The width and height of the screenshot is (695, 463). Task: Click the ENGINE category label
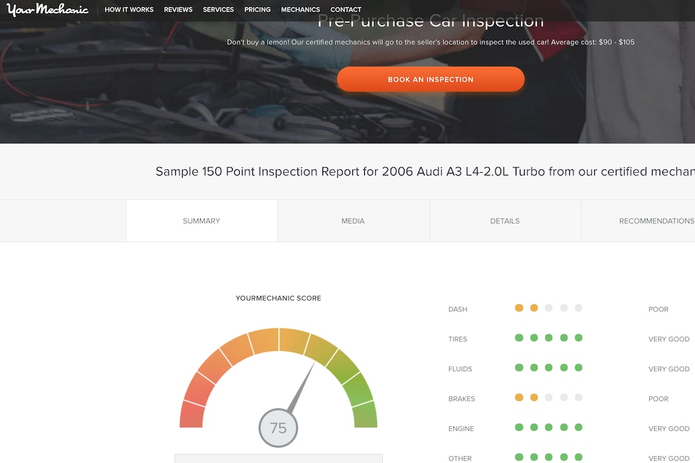pyautogui.click(x=461, y=428)
